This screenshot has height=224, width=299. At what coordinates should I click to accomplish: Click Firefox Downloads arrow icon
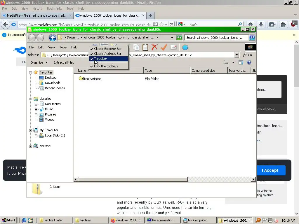point(261,24)
